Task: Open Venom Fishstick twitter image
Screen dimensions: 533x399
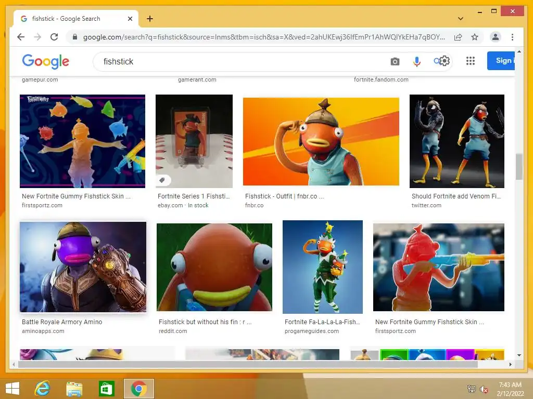Action: pyautogui.click(x=457, y=141)
